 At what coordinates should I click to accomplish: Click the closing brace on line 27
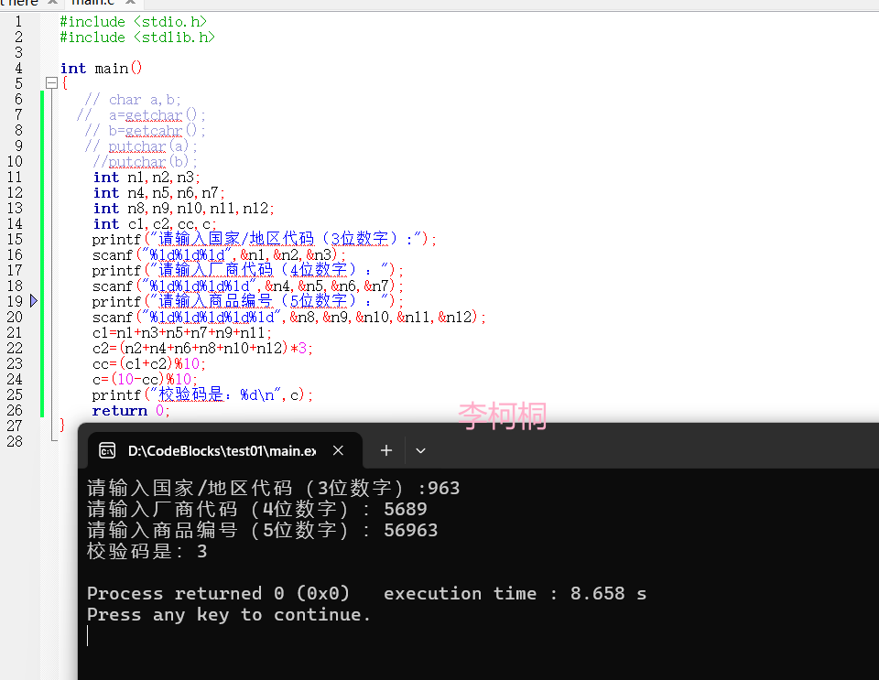(x=62, y=426)
